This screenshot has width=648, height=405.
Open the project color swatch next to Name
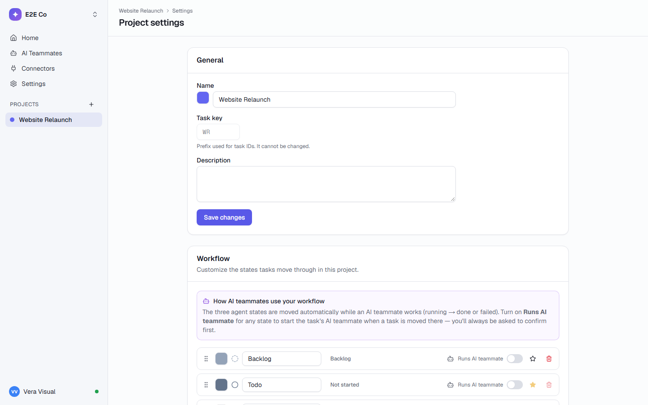click(x=203, y=98)
